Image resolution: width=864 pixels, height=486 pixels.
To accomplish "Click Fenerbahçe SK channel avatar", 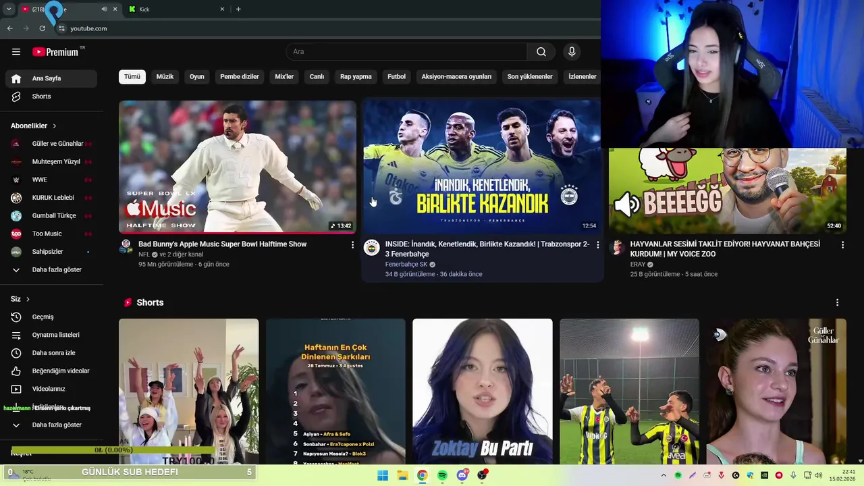I will point(372,248).
